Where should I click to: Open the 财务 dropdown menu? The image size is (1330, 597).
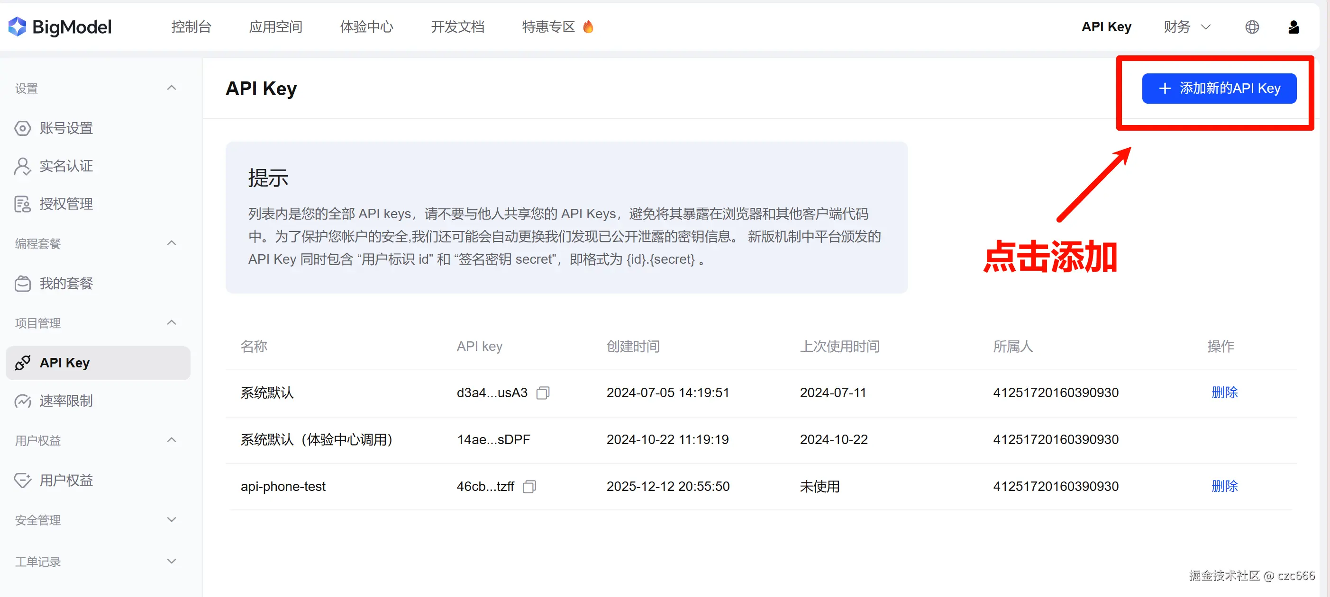pyautogui.click(x=1186, y=27)
